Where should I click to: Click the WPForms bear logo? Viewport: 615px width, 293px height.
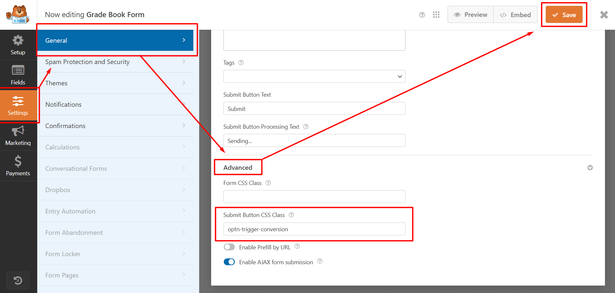18,15
